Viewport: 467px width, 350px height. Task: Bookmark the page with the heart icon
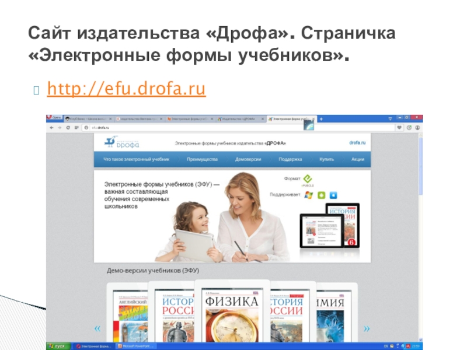click(399, 128)
